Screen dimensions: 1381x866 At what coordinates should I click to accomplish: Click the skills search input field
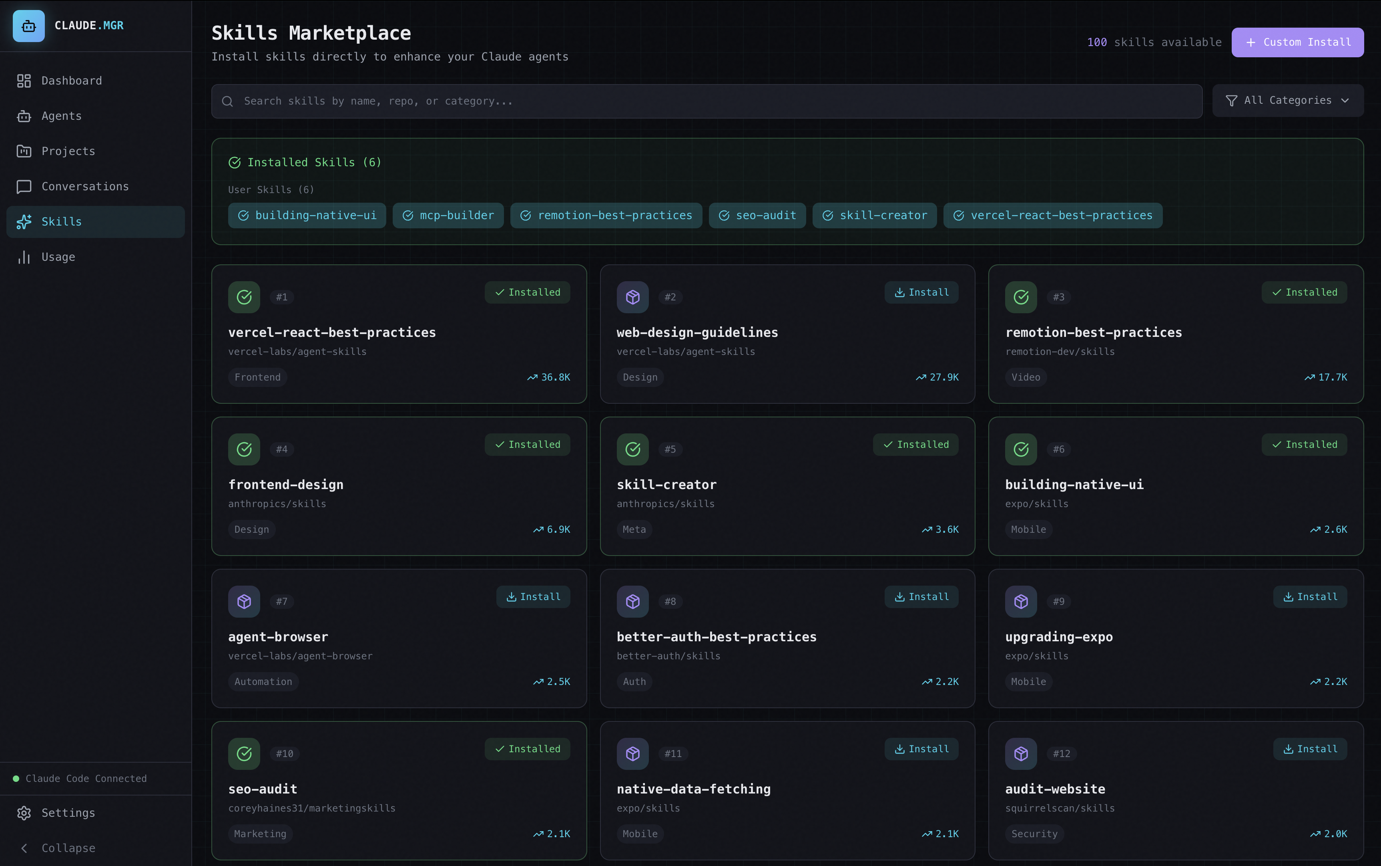[x=687, y=101]
